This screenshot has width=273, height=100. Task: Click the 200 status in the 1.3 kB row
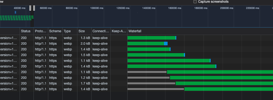(24, 38)
